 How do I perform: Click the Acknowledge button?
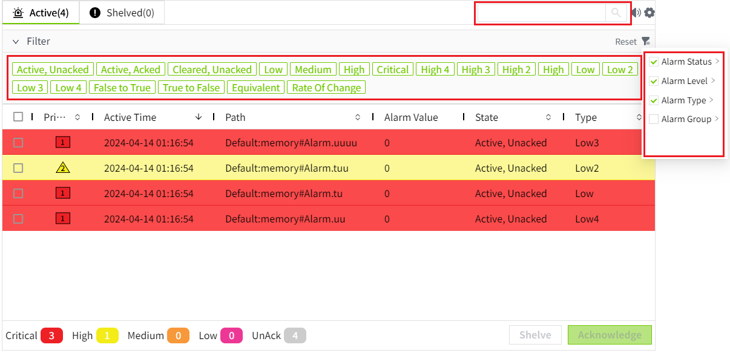click(609, 335)
